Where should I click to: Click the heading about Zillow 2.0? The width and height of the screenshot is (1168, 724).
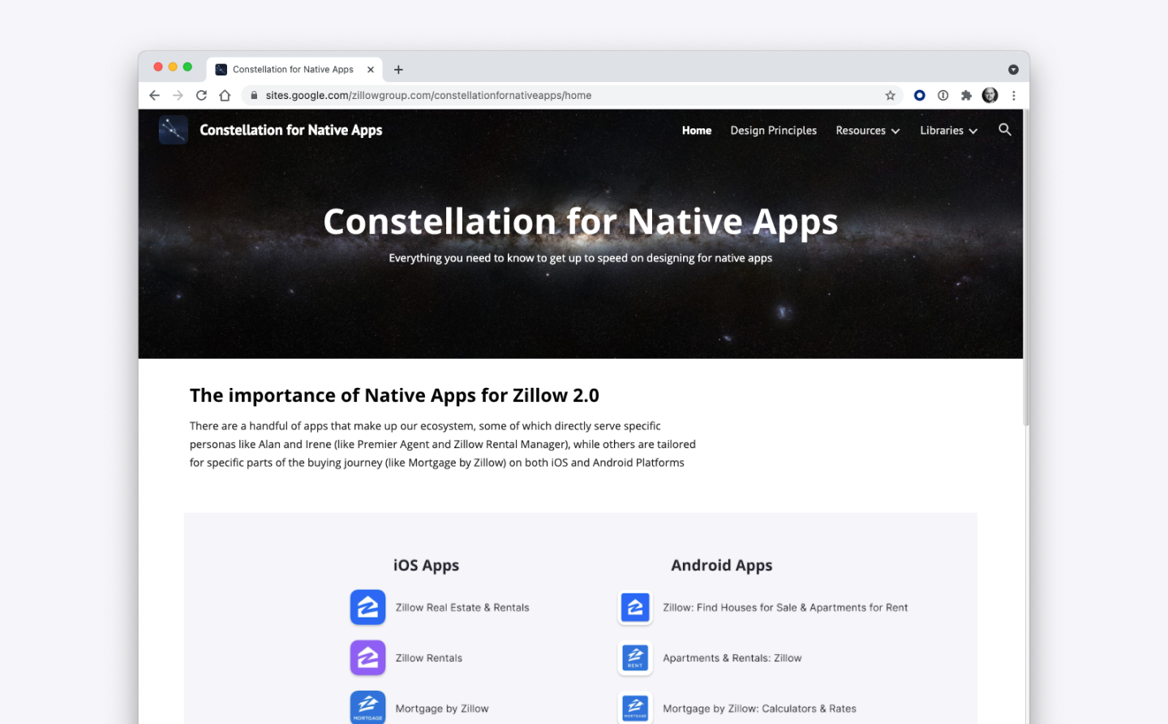(394, 395)
